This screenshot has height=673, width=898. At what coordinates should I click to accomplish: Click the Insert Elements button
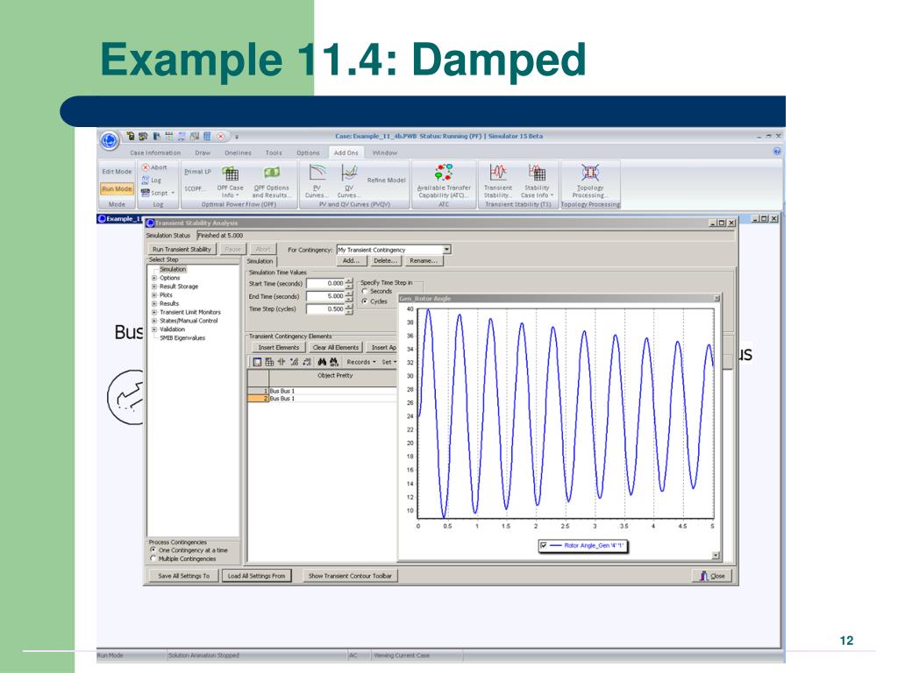coord(278,347)
